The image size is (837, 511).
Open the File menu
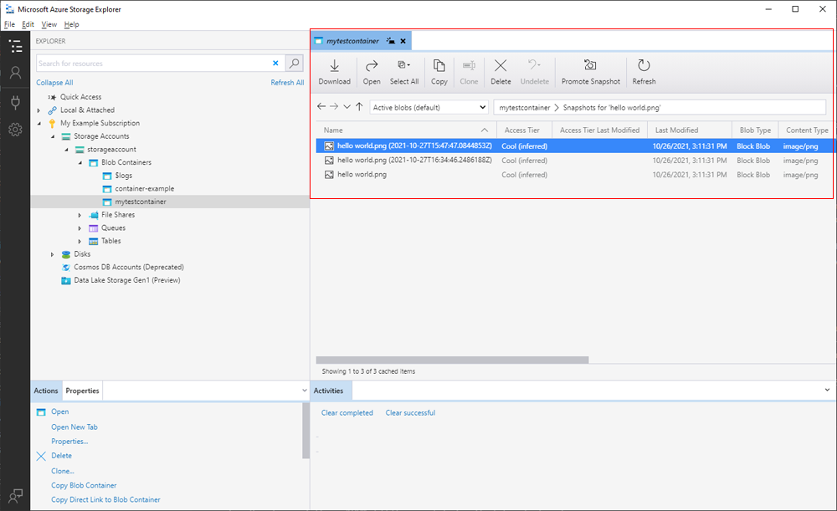pos(9,24)
